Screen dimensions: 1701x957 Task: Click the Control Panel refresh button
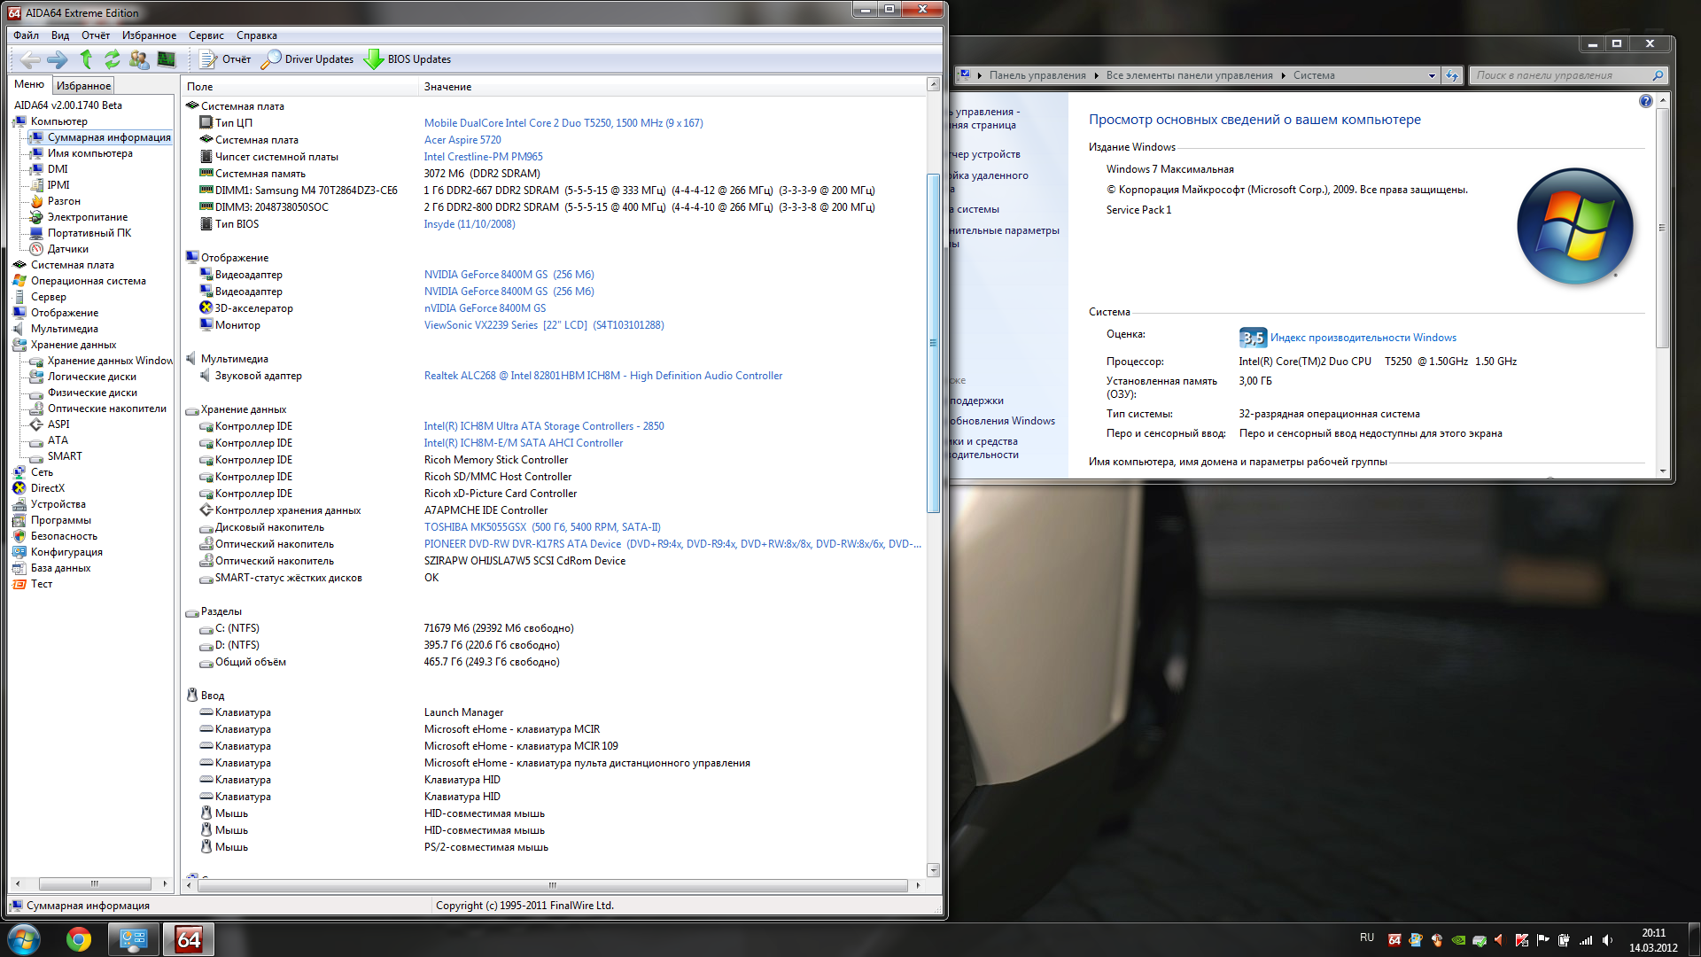point(1452,76)
